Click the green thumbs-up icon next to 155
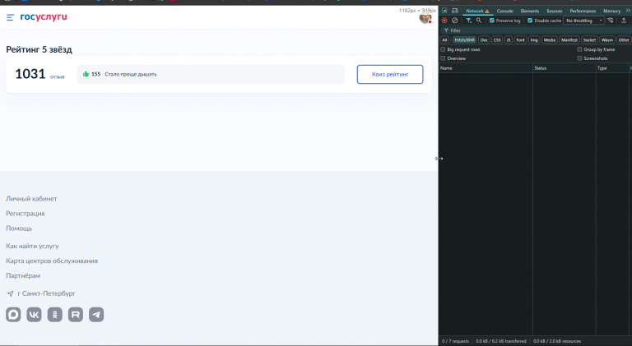632x346 pixels. click(86, 74)
